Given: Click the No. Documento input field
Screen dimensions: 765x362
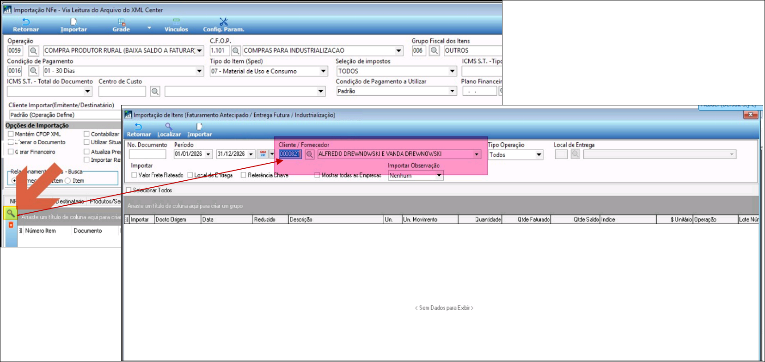Looking at the screenshot, I should (x=147, y=154).
